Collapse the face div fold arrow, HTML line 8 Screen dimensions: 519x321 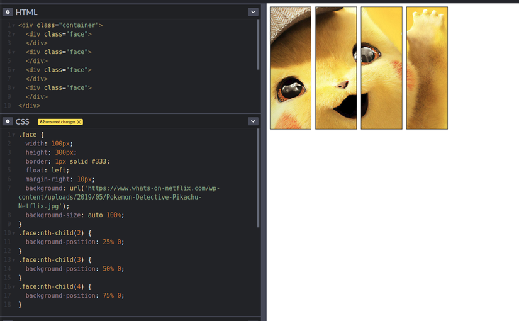pos(14,87)
